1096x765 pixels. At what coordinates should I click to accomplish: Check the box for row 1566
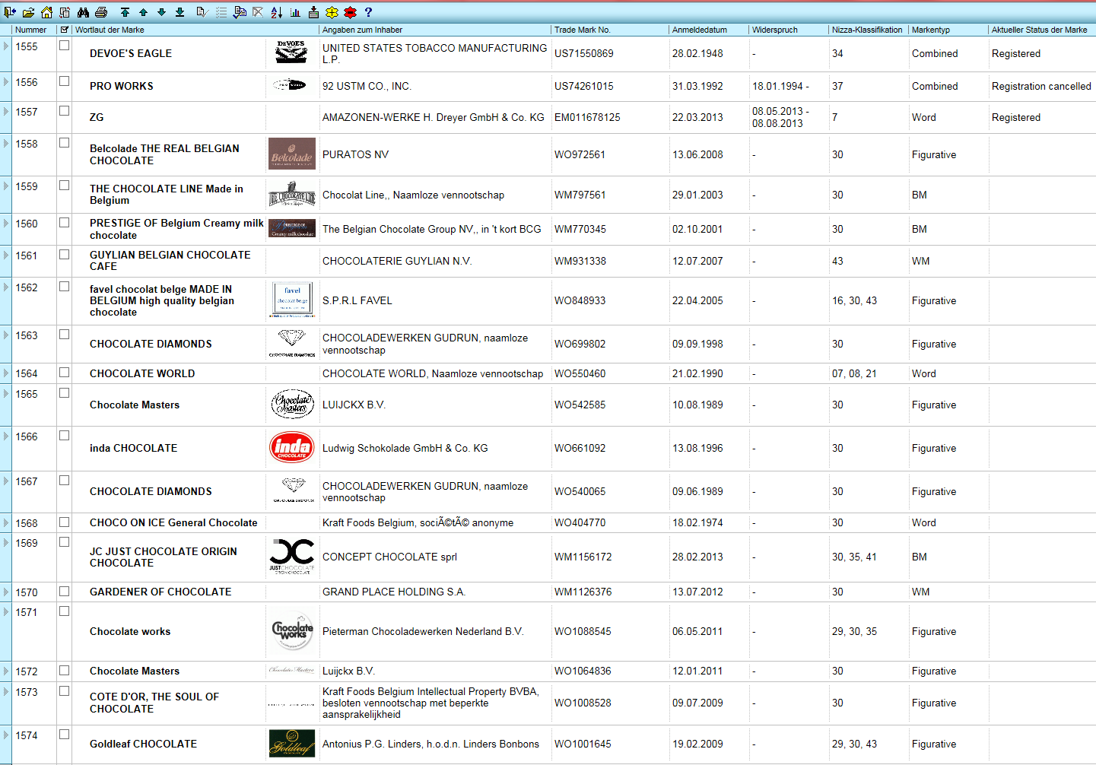point(65,436)
